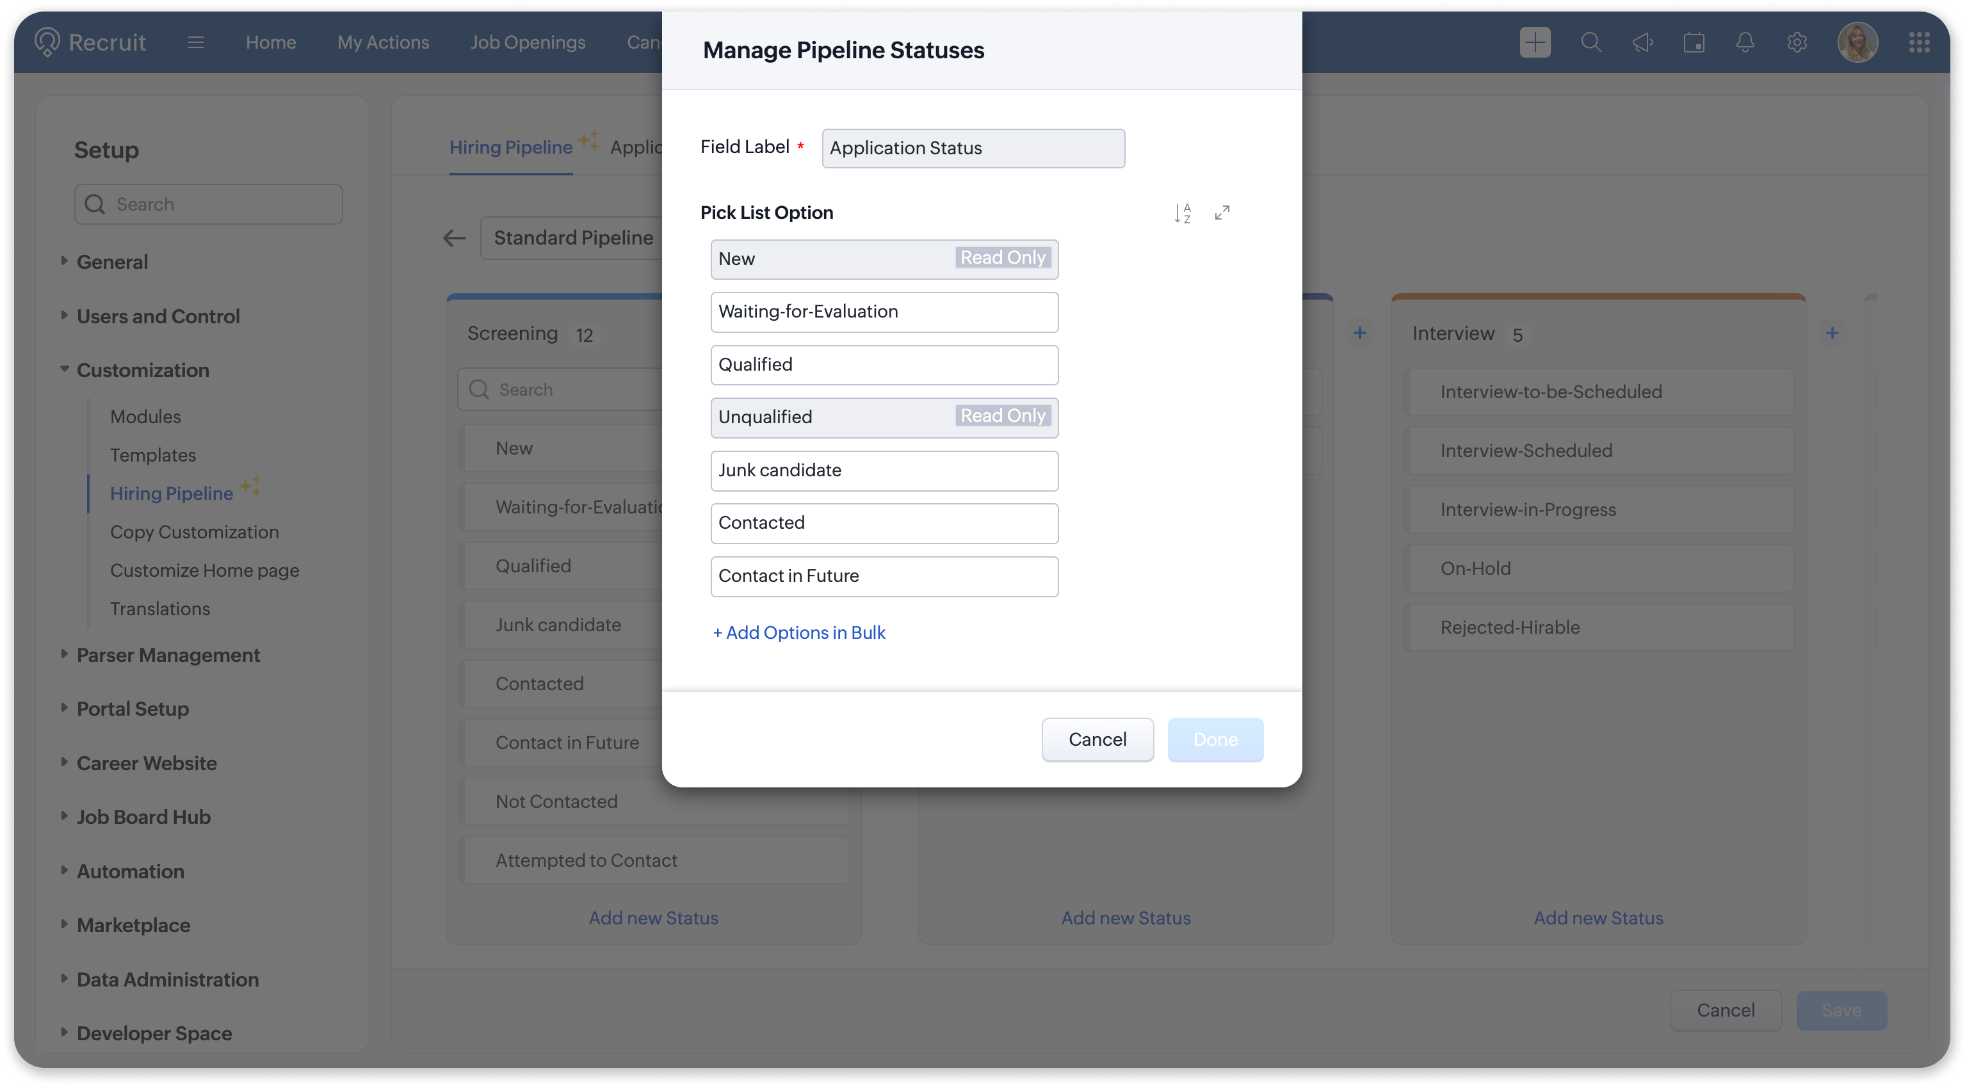
Task: Open the user profile avatar
Action: pos(1857,42)
